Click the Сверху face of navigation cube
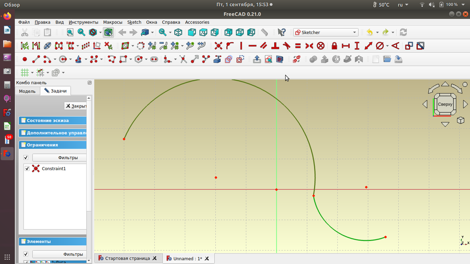 tap(445, 104)
